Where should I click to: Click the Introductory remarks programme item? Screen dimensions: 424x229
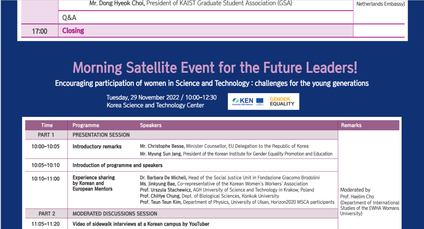(97, 146)
